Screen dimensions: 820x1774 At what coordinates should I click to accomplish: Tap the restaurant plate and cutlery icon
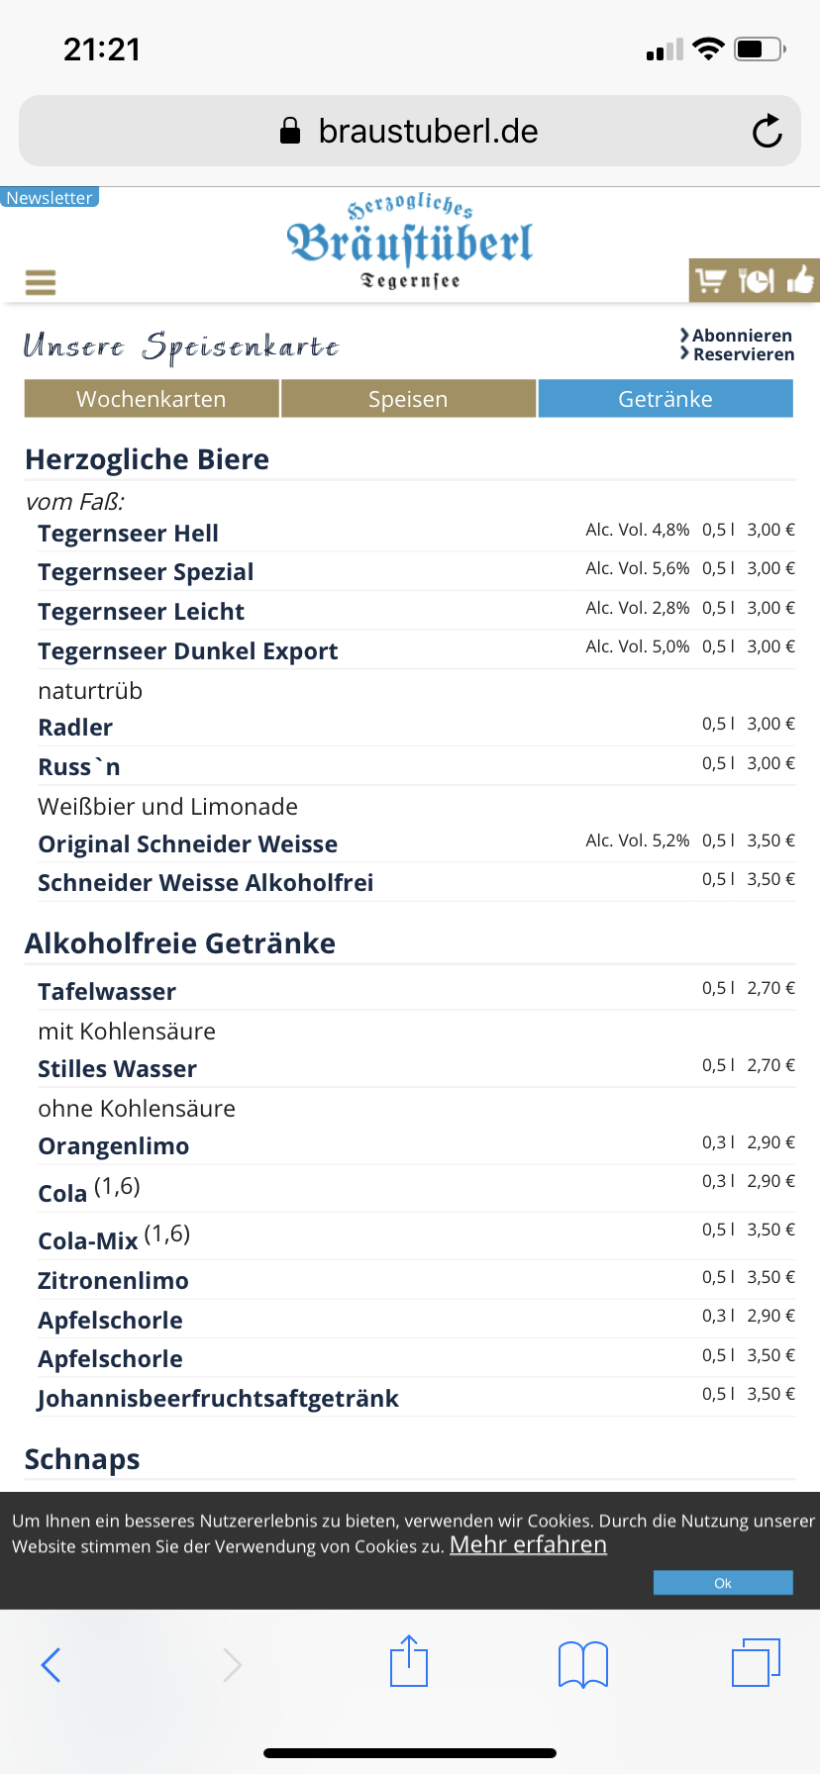756,281
